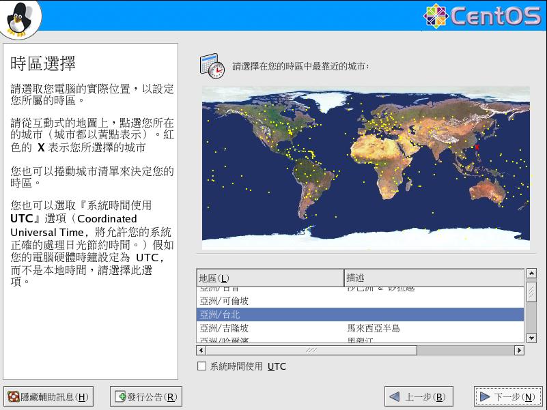Screen dimensions: 547x410
Task: Click the Tux penguin logo
Action: click(x=20, y=18)
